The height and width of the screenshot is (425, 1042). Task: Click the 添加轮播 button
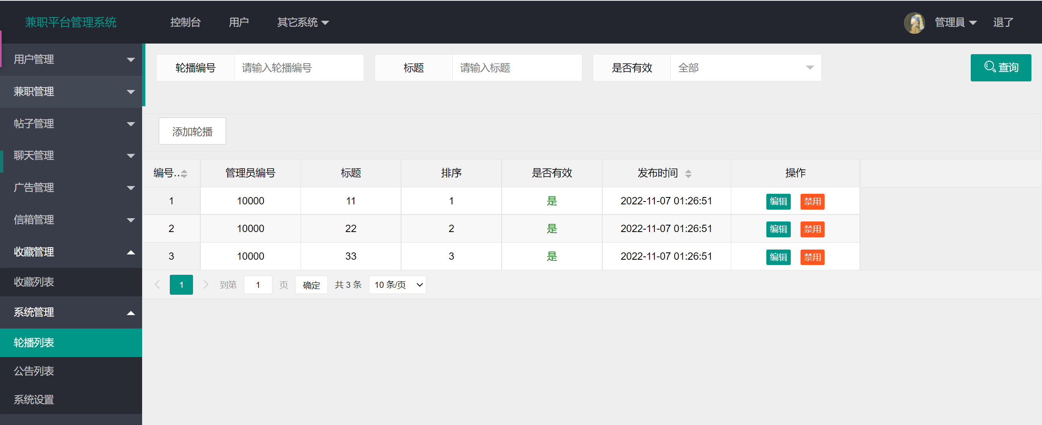coord(192,131)
